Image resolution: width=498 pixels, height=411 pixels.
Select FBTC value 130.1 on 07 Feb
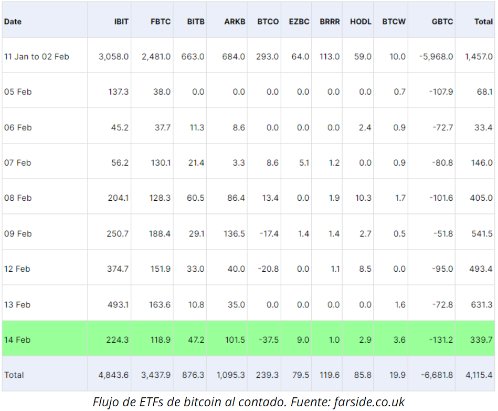point(161,163)
